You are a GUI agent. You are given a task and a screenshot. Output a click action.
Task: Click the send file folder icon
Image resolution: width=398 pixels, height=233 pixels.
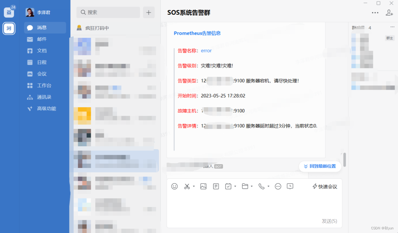[245, 186]
